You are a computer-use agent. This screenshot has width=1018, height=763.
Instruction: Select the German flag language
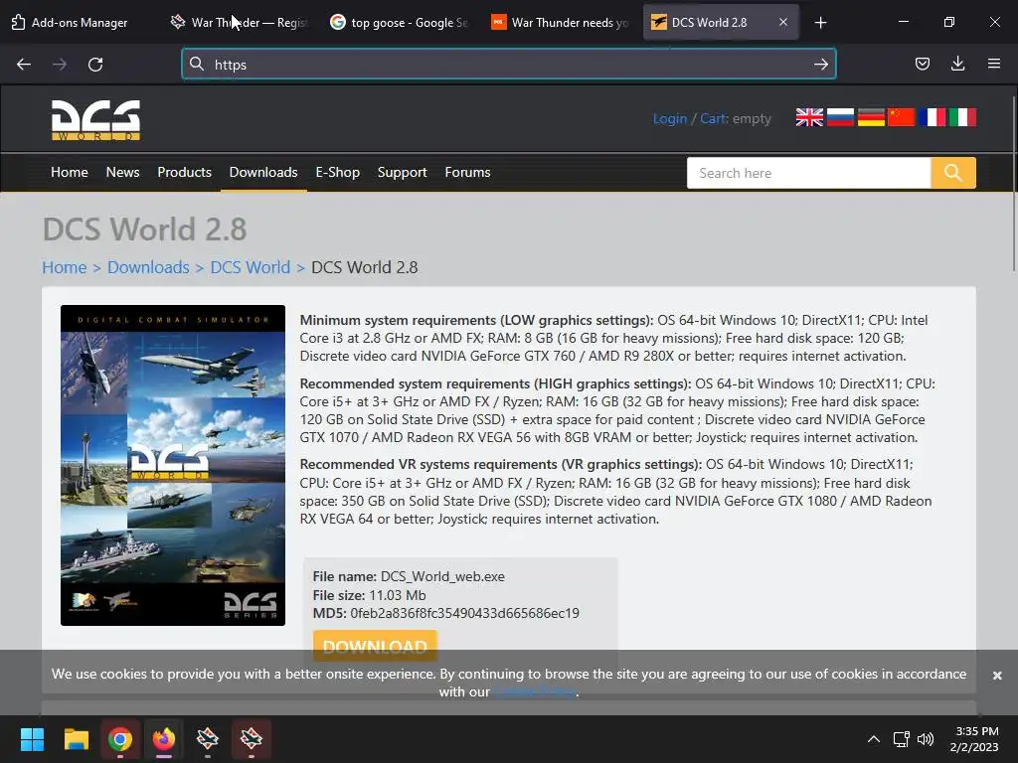click(871, 117)
